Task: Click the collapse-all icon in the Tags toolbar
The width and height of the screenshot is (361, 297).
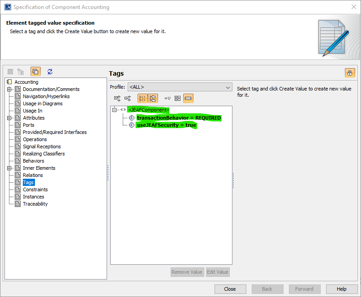Action: coord(128,99)
